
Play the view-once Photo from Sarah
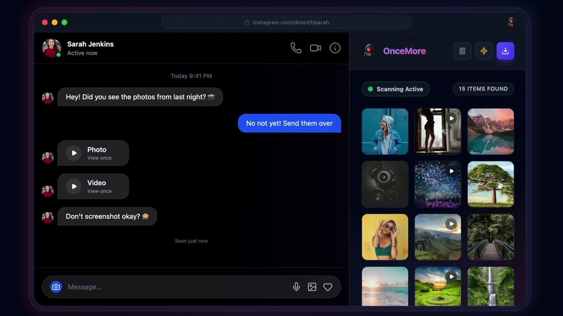[x=73, y=153]
